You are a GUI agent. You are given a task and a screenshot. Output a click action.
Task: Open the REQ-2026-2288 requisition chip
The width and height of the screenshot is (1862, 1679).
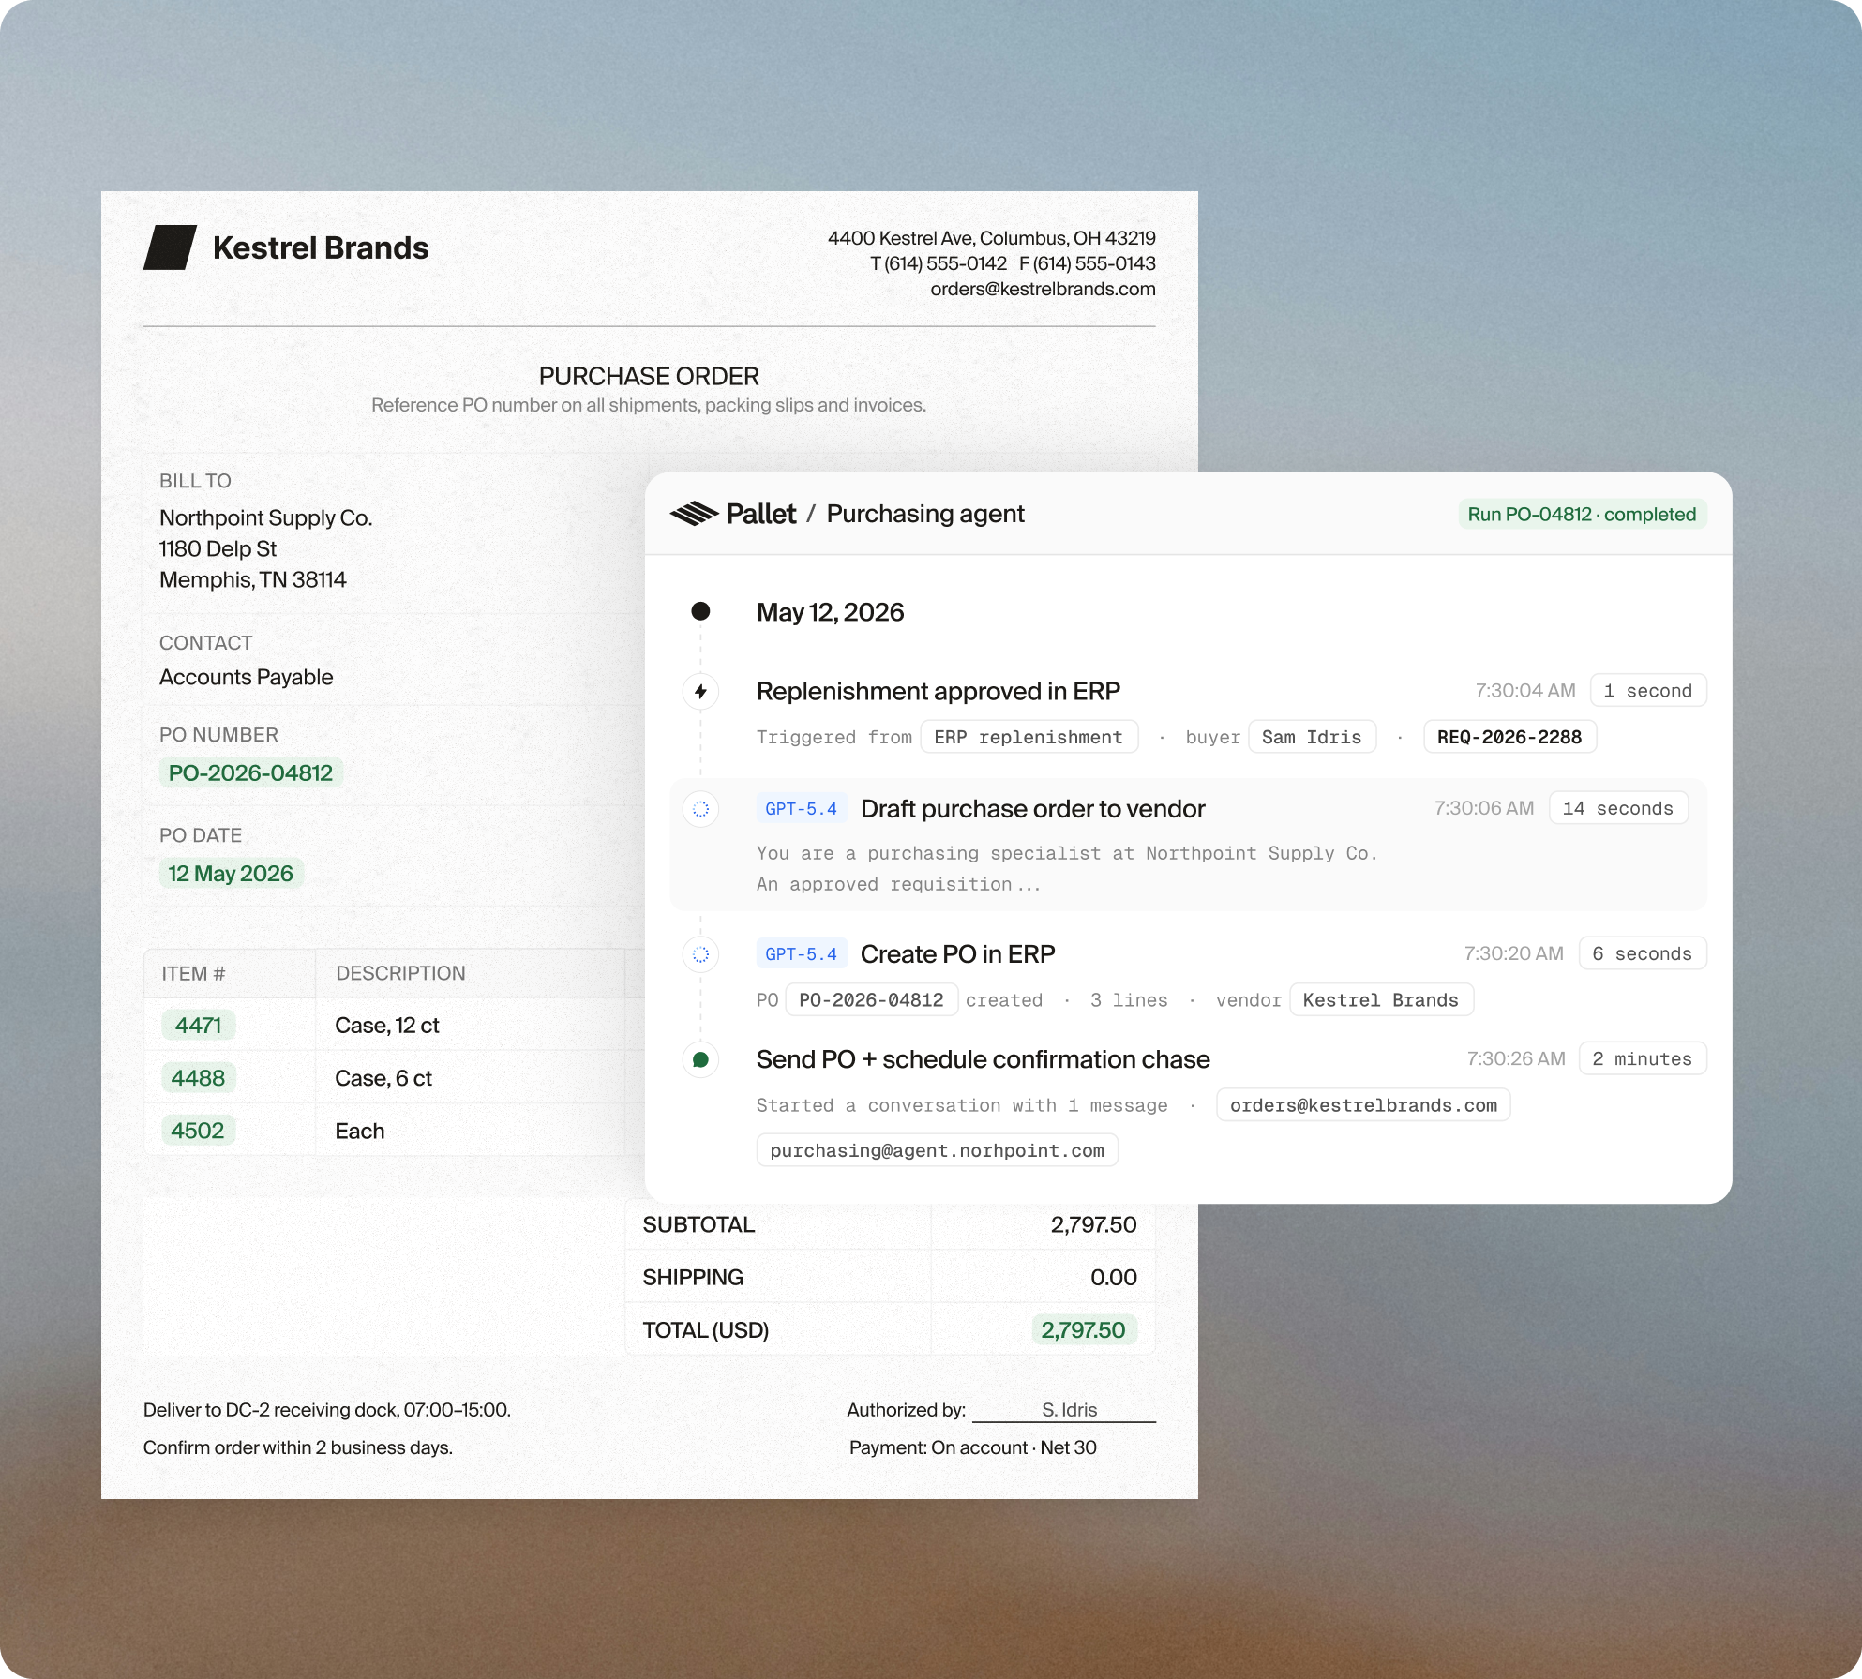[1509, 737]
